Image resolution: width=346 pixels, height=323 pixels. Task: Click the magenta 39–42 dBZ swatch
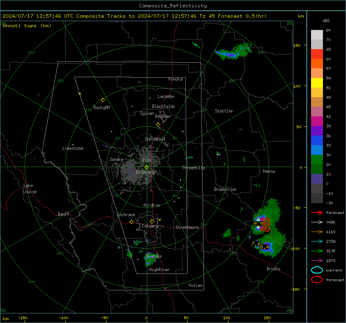(317, 121)
